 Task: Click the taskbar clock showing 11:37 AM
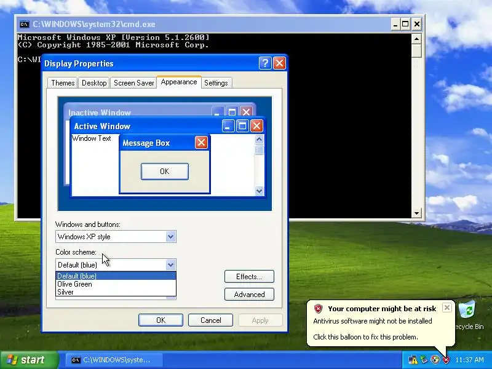[469, 360]
